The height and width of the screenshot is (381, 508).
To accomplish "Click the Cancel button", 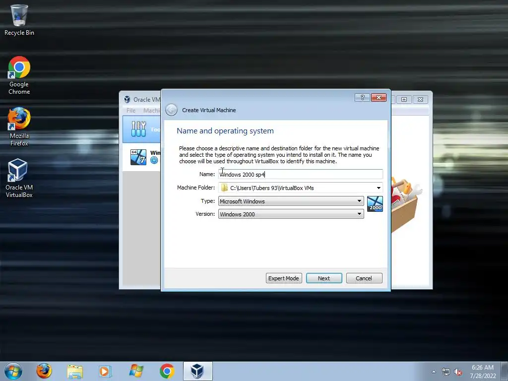I will (364, 278).
